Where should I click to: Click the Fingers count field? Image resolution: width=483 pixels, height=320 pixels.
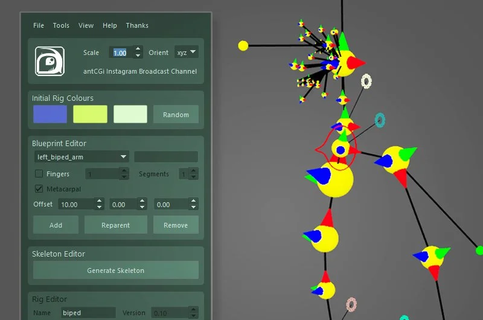pos(102,174)
